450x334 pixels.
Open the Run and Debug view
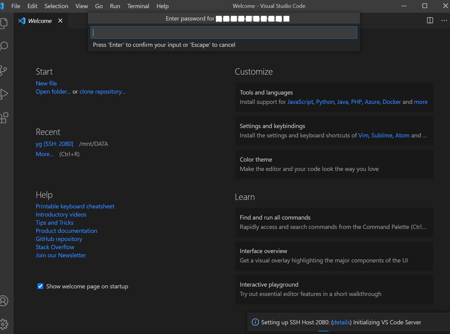click(4, 94)
